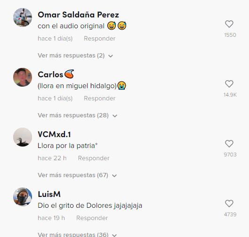Like Omar Saldaña Perez's comment

pyautogui.click(x=229, y=24)
